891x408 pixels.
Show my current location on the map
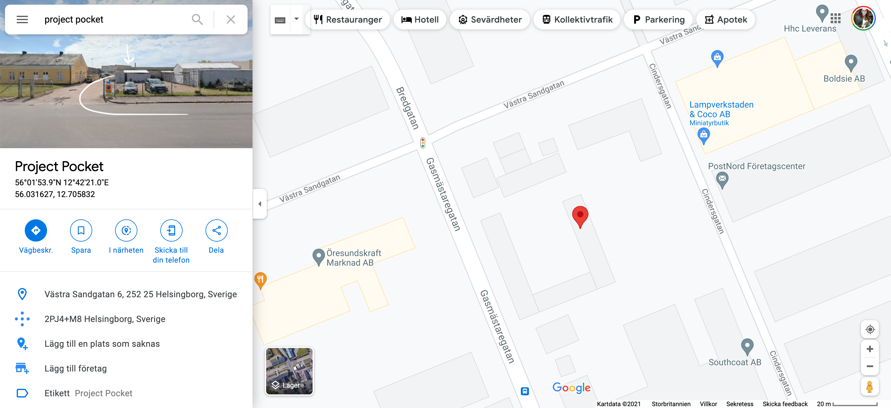[x=870, y=329]
